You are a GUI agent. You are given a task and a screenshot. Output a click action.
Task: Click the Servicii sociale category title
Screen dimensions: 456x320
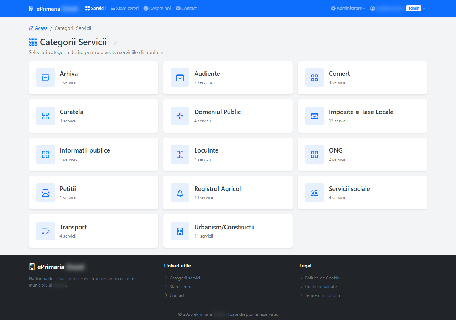[x=349, y=189]
